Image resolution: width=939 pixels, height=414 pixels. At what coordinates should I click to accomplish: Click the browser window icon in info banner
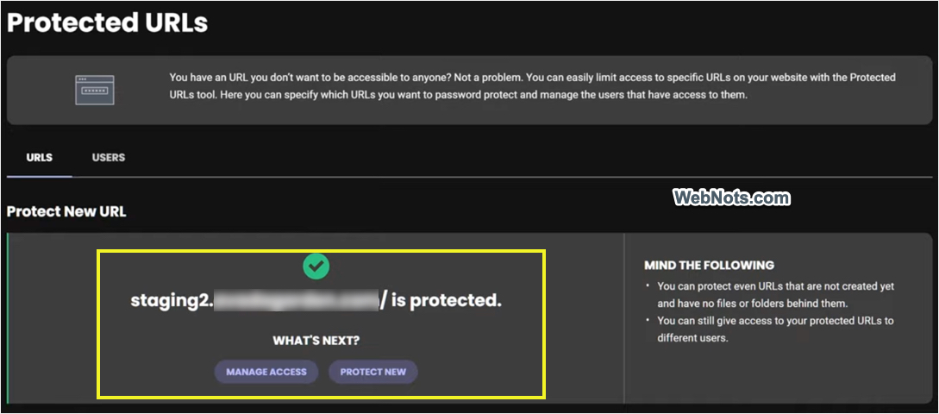pos(95,90)
